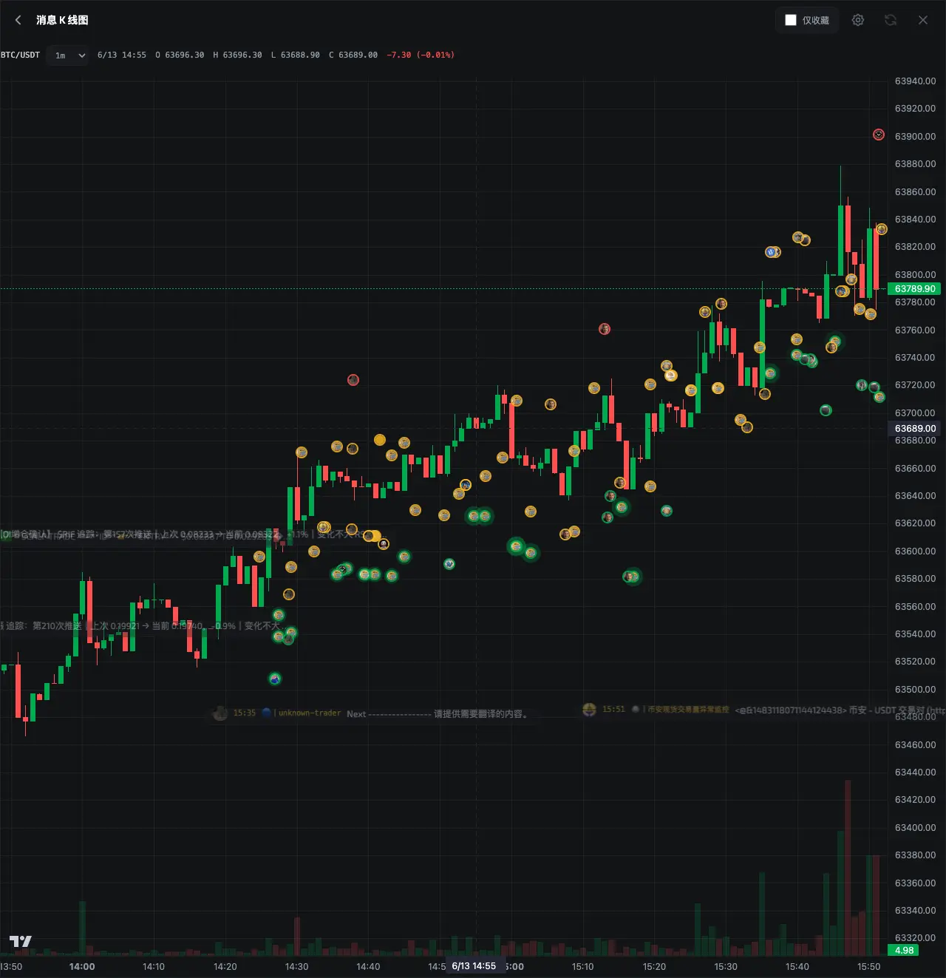The height and width of the screenshot is (978, 946).
Task: Click the 15:30 label on the time axis
Action: [x=726, y=966]
